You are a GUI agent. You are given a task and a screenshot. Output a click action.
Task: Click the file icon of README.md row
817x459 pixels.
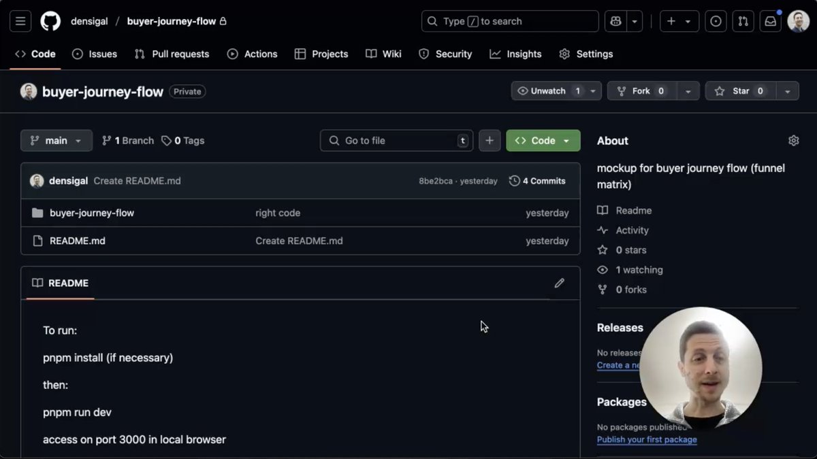[37, 241]
